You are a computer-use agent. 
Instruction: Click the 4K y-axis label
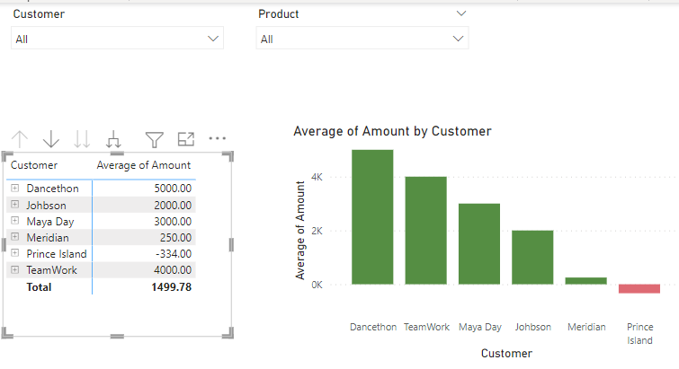coord(317,177)
